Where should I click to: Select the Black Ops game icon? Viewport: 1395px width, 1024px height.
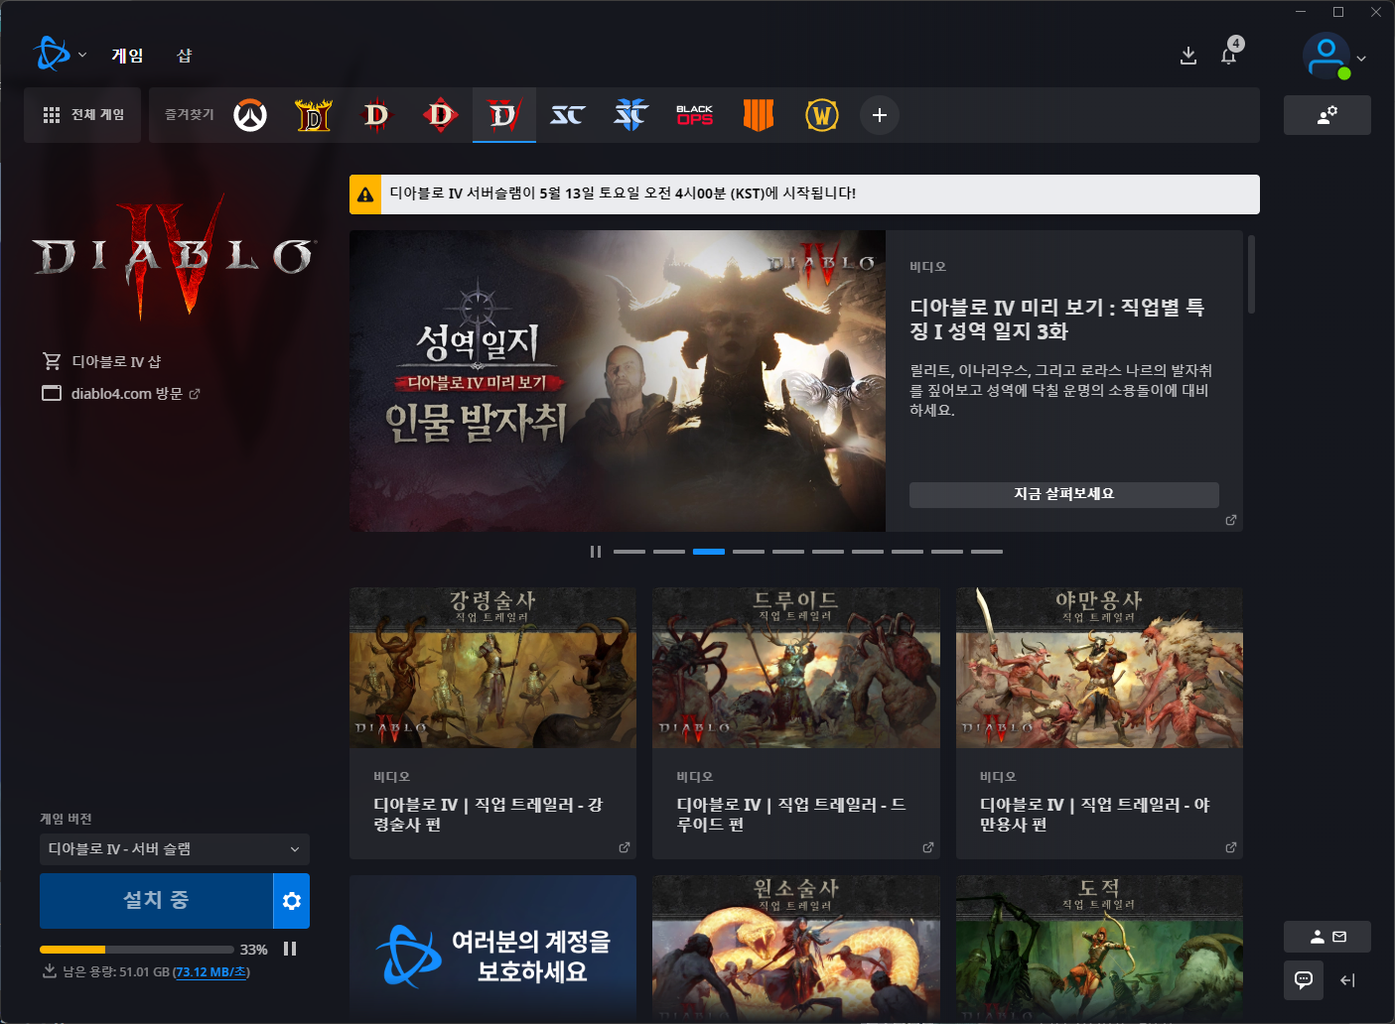(695, 115)
